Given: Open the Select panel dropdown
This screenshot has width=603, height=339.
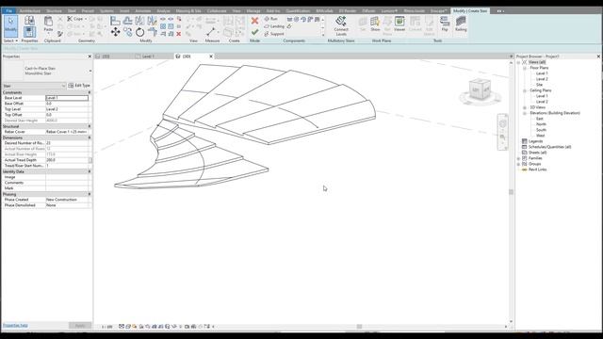Looking at the screenshot, I should (x=10, y=40).
